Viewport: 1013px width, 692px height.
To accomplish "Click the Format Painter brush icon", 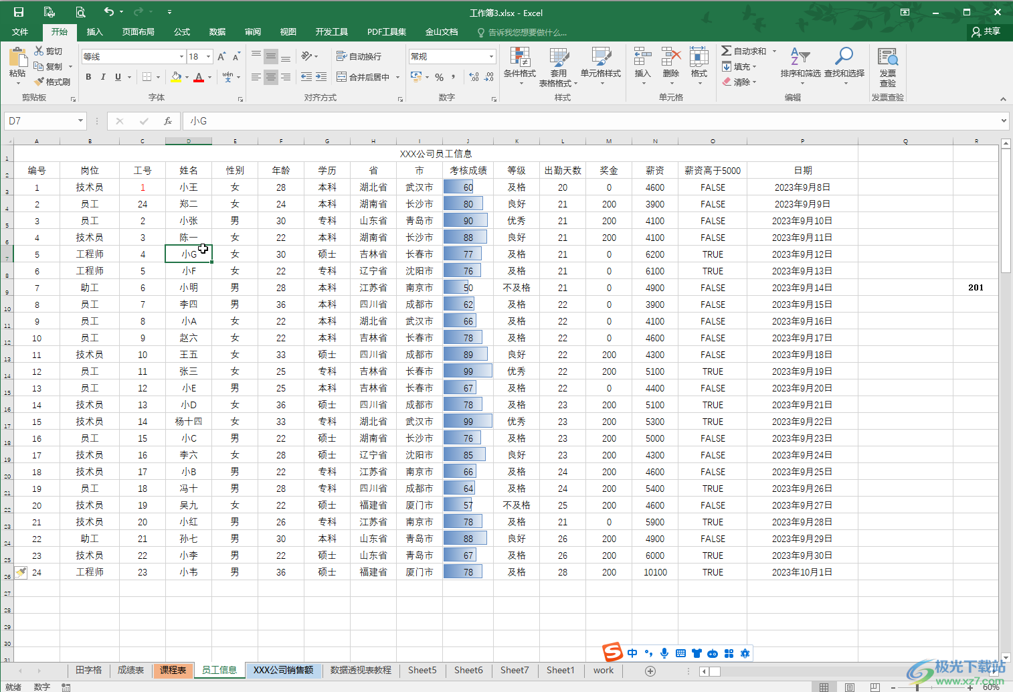I will 39,82.
